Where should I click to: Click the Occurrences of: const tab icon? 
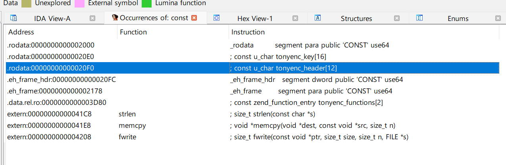(115, 18)
